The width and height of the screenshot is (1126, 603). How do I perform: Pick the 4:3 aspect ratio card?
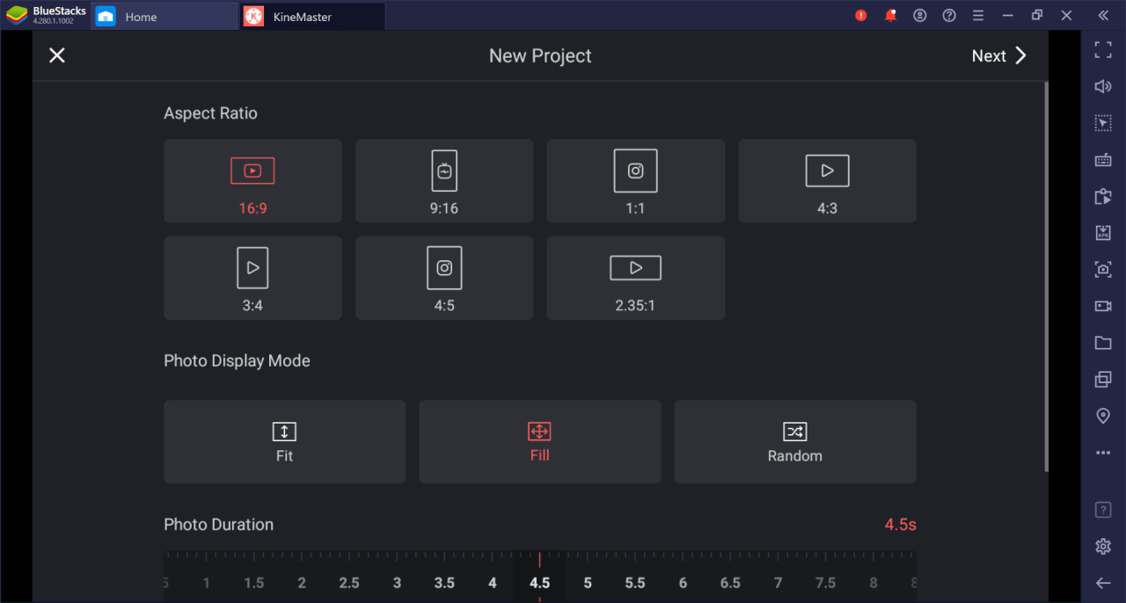(x=827, y=181)
